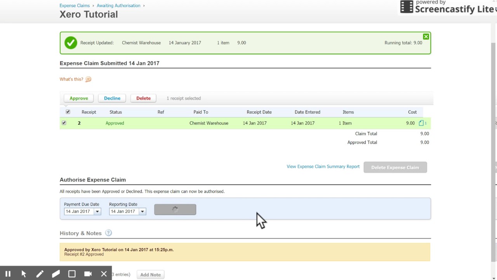The height and width of the screenshot is (280, 497).
Task: Click the 1 Item cell in receipt row
Action: tap(345, 123)
